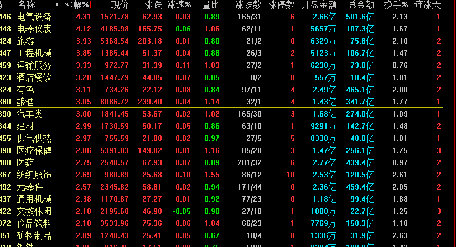Sort sectors by 量比 column header

click(210, 5)
